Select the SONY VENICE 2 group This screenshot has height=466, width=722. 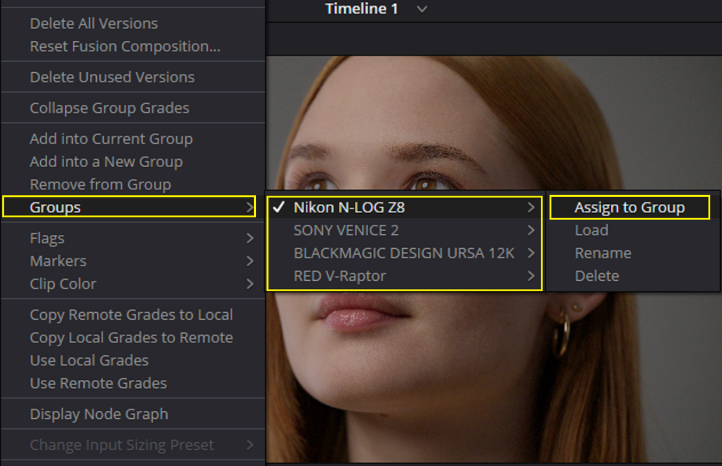(404, 230)
